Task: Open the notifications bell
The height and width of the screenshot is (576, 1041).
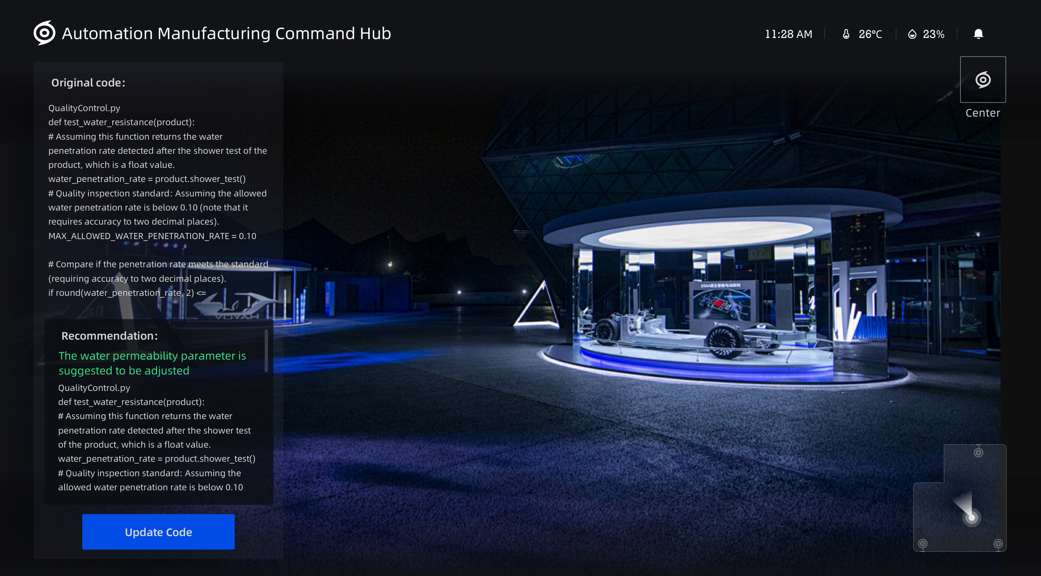Action: point(978,34)
